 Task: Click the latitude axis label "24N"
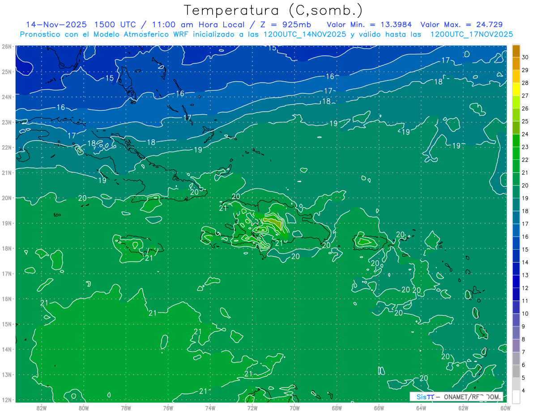click(x=7, y=97)
